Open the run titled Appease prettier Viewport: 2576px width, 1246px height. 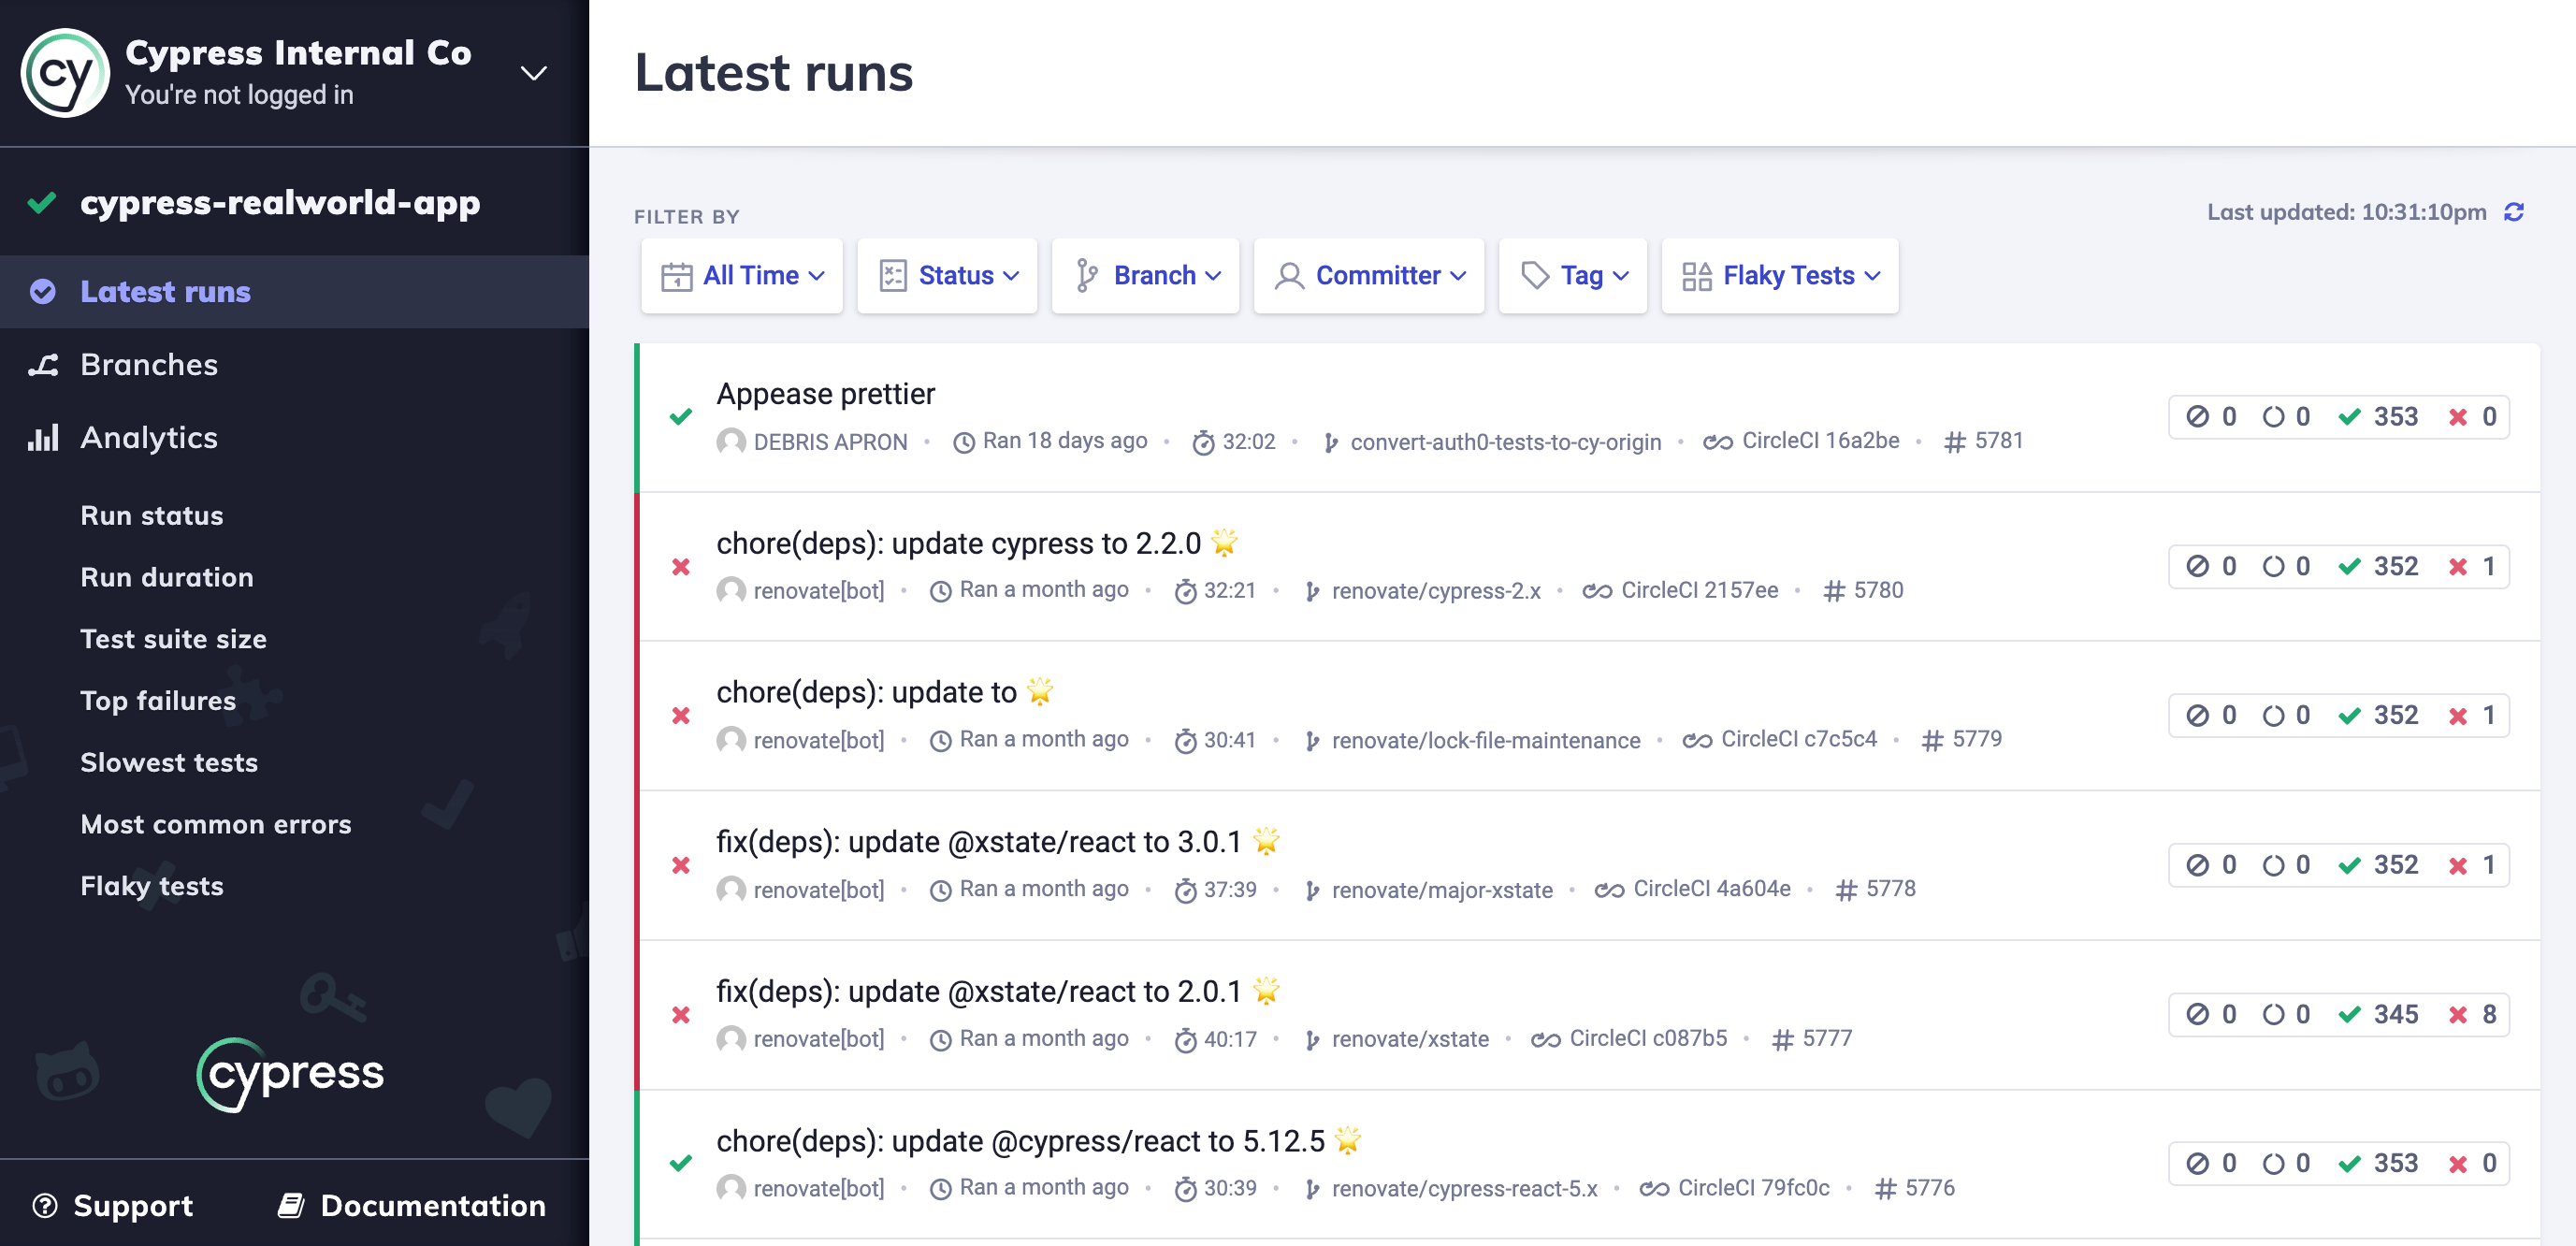pyautogui.click(x=826, y=393)
